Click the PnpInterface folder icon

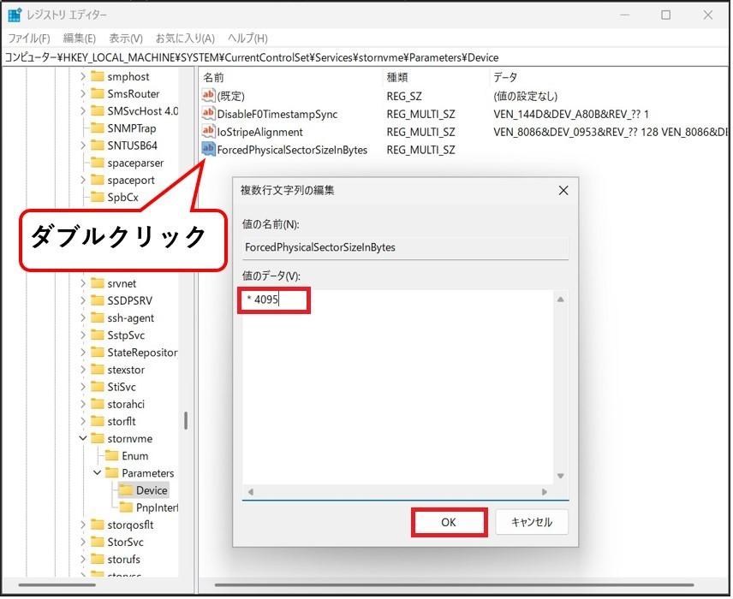tap(126, 507)
